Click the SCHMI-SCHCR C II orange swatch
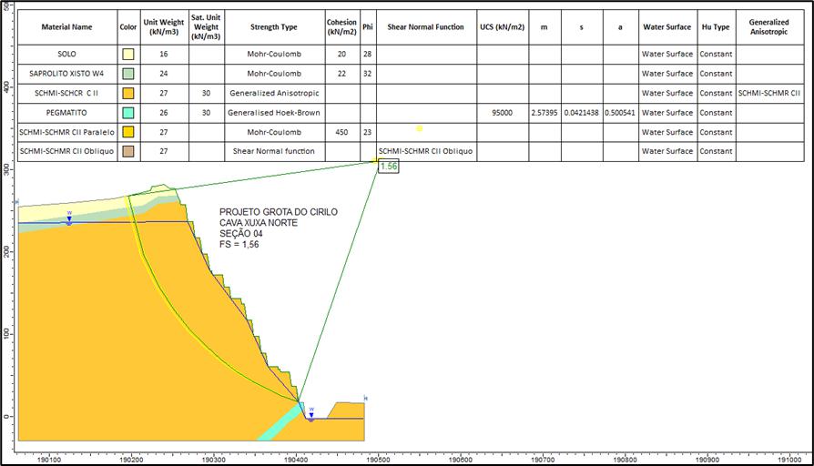Viewport: 814px width, 466px height. pyautogui.click(x=128, y=94)
